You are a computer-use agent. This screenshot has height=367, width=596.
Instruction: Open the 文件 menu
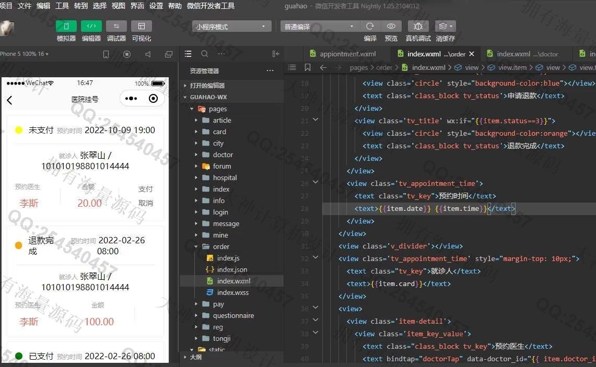[x=25, y=6]
